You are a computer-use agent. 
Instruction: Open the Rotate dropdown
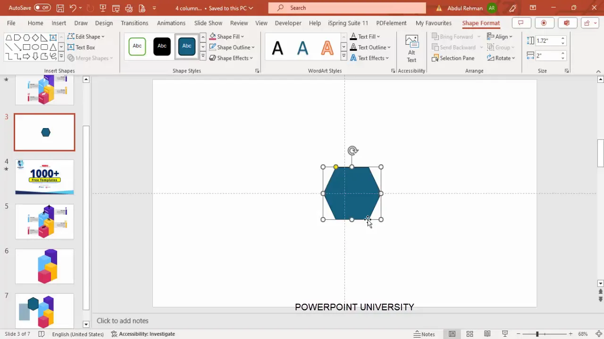501,58
